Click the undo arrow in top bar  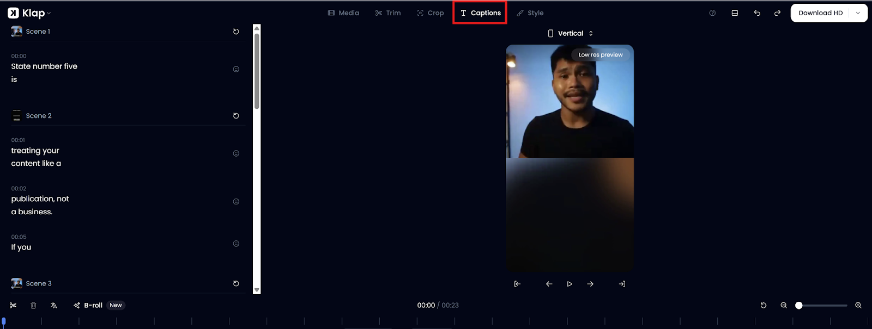(757, 13)
